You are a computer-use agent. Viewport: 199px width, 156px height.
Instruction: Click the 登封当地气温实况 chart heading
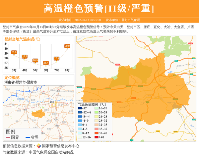23,39
